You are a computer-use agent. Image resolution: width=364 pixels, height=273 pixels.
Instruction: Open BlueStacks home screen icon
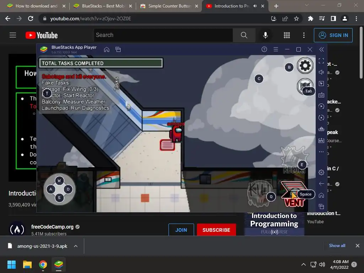tap(107, 49)
